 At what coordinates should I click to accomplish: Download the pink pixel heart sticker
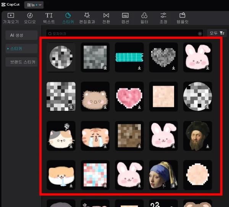click(x=139, y=107)
